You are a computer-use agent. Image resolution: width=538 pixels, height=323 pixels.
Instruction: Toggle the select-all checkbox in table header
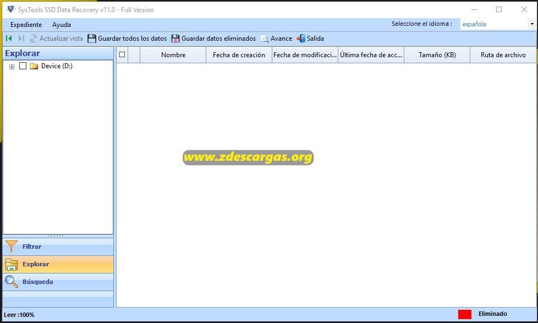click(122, 54)
